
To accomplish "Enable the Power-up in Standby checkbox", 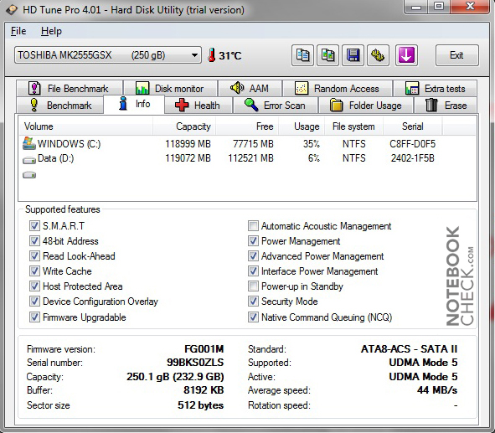I will click(253, 286).
